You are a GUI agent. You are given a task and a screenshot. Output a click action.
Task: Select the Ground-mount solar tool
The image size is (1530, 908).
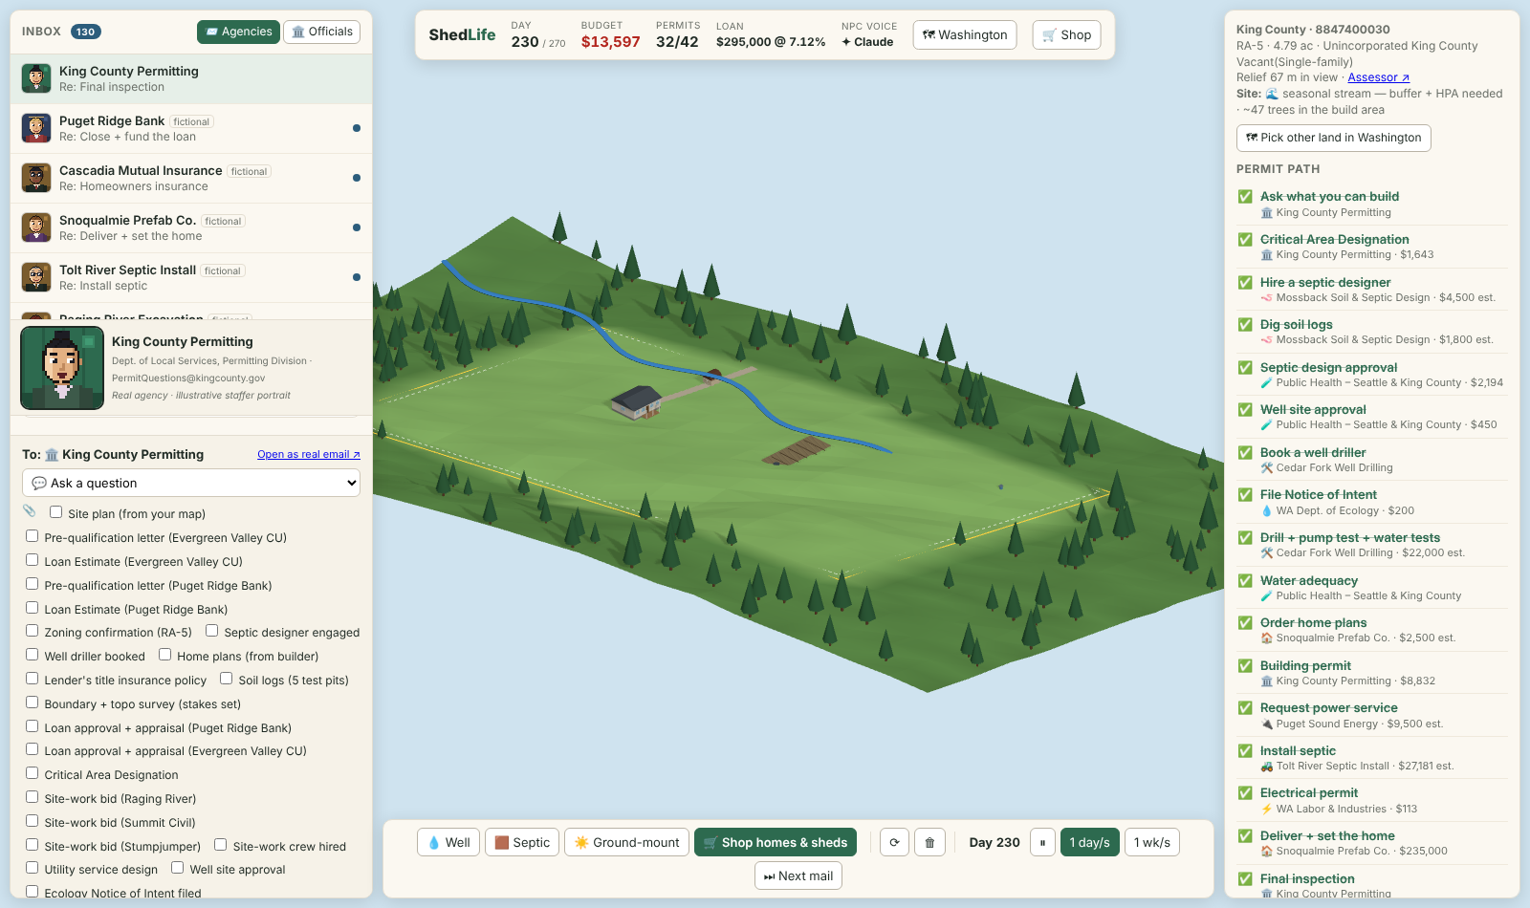[627, 842]
